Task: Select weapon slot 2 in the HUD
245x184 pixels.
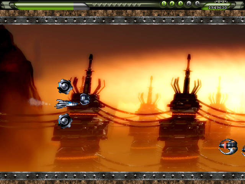Action: [172, 4]
